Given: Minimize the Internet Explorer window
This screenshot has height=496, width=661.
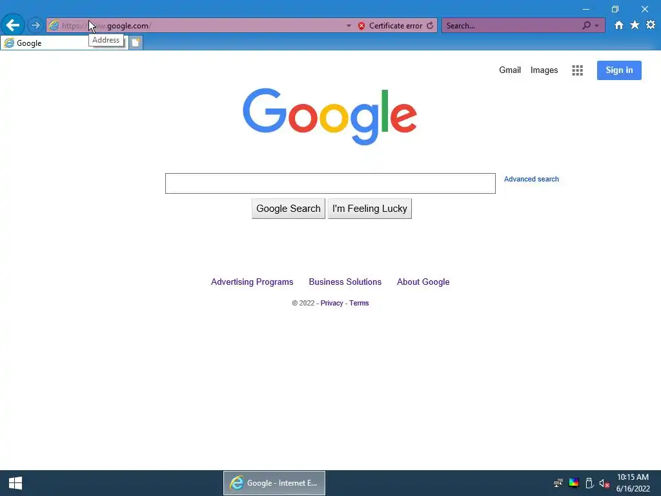Looking at the screenshot, I should click(585, 9).
